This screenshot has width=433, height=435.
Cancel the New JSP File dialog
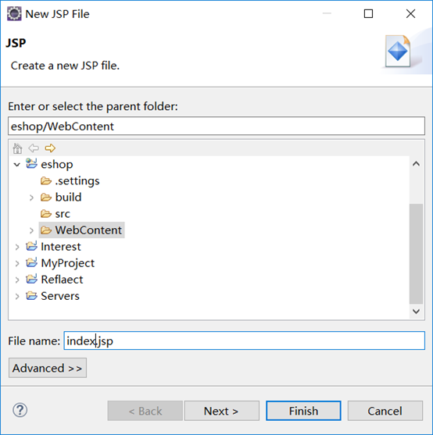(385, 411)
